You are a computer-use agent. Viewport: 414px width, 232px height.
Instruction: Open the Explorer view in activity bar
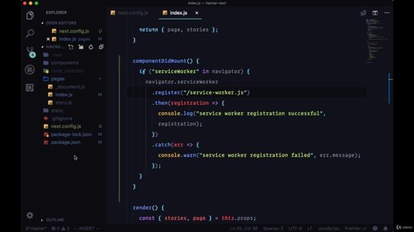[x=30, y=15]
